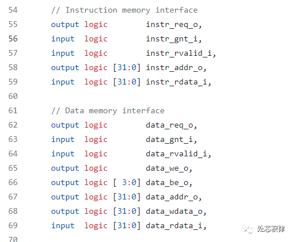
Task: Click the Data memory interface comment
Action: [x=108, y=111]
